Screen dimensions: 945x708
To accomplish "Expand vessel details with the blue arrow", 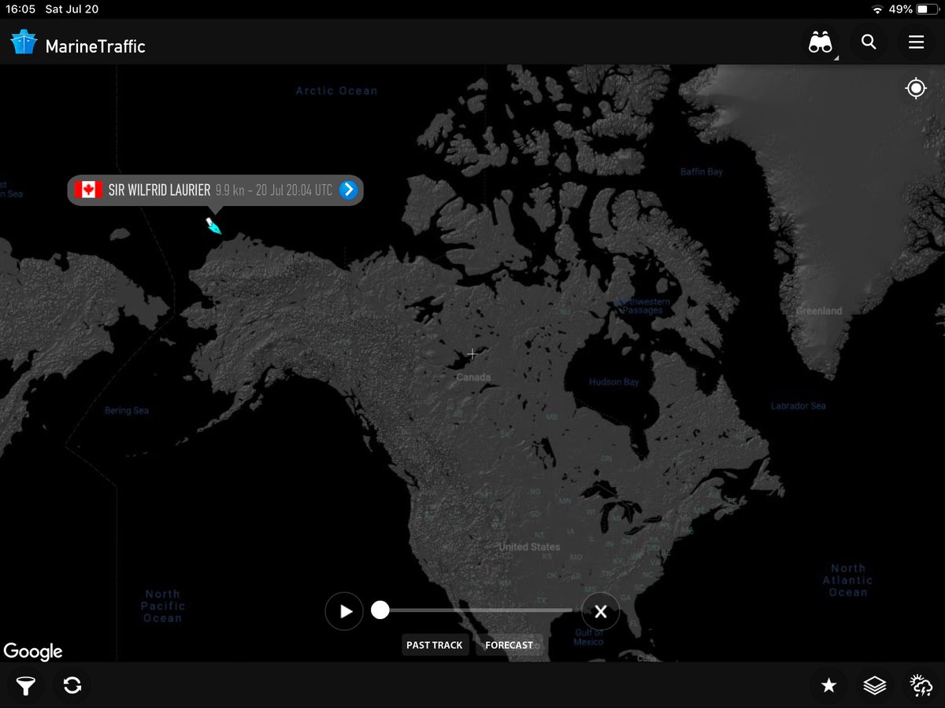I will point(347,190).
